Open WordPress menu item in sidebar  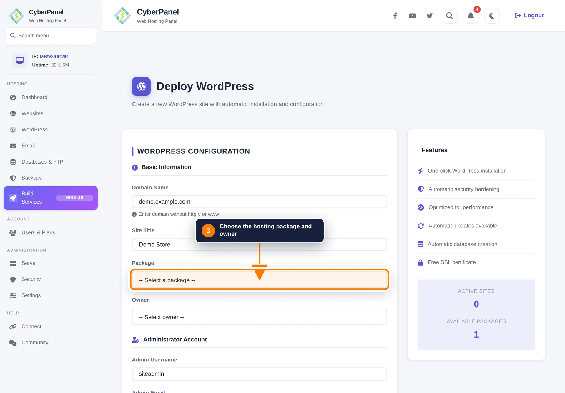(x=51, y=130)
